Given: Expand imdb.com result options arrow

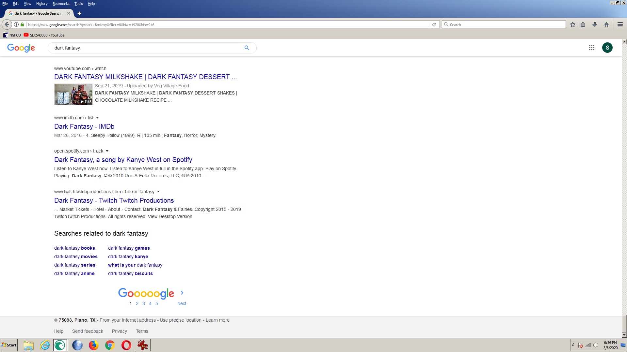Looking at the screenshot, I should click(97, 118).
